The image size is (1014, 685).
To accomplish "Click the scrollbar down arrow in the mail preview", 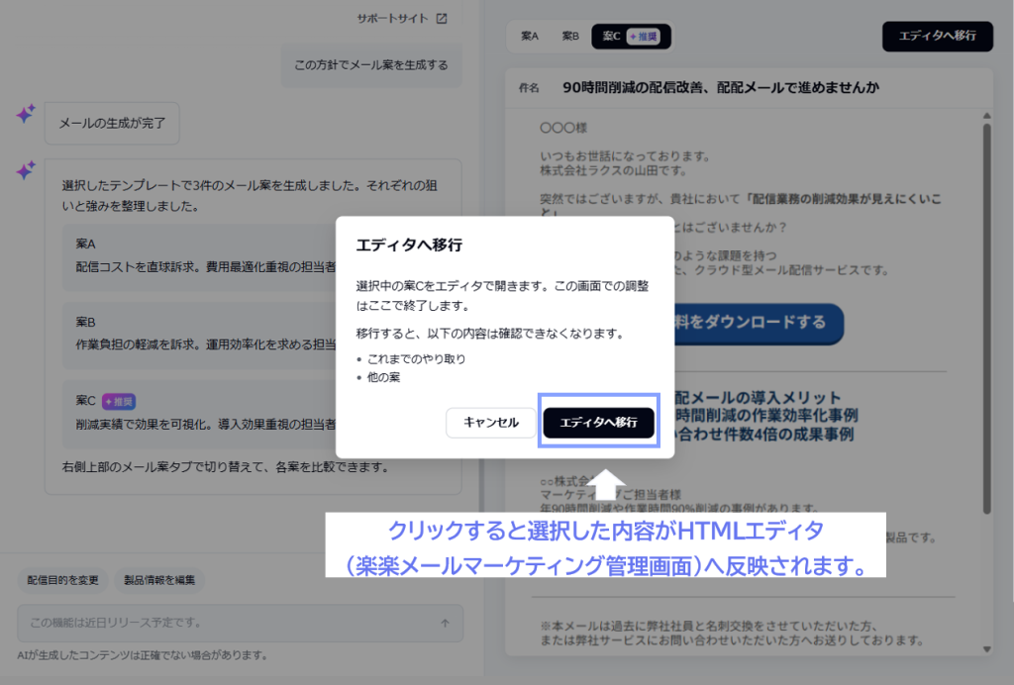I will [987, 648].
